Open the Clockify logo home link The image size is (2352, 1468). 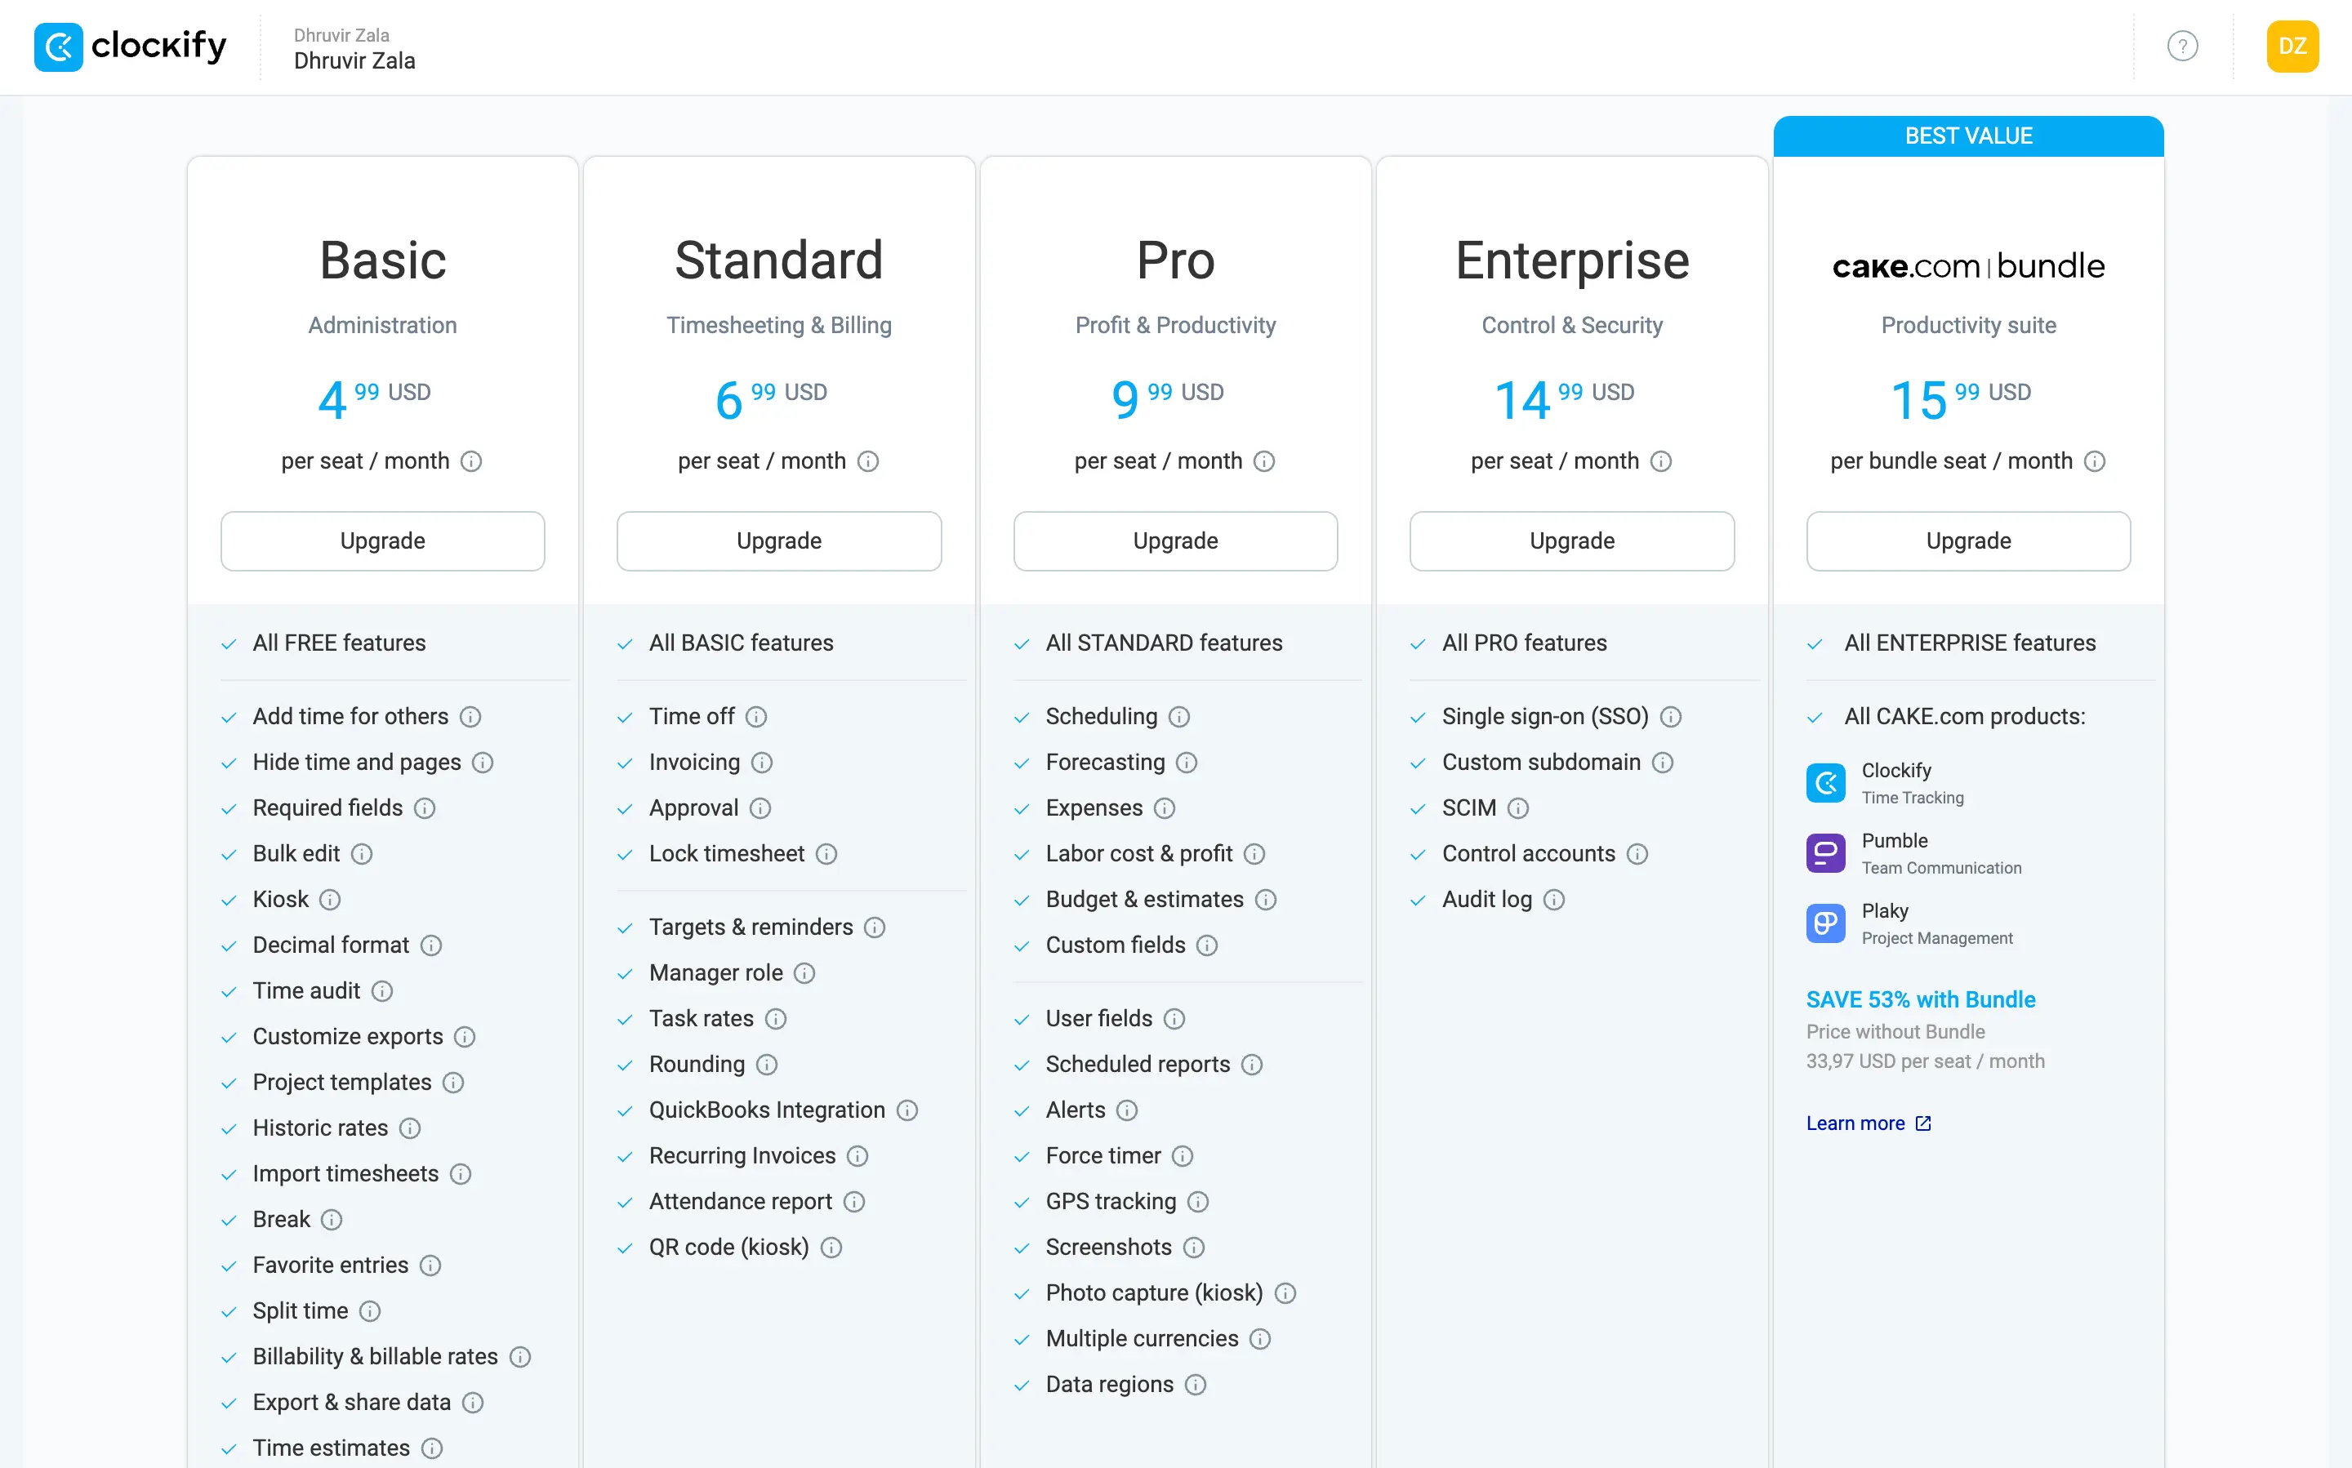[130, 47]
